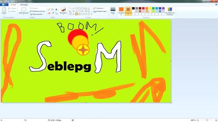Choose the diamond shape

pyautogui.click(x=74, y=11)
